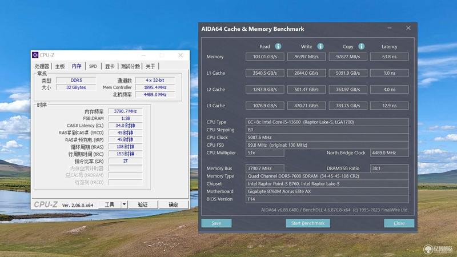
Task: Close the CPU-Z window
Action: [181, 55]
